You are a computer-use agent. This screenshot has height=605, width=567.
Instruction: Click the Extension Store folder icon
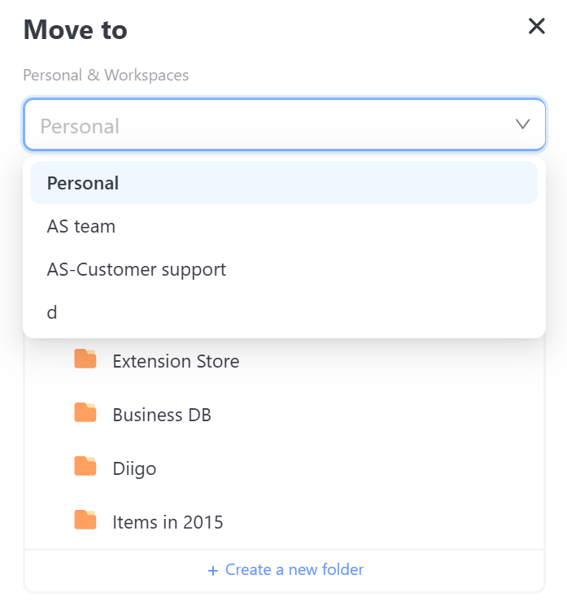click(x=85, y=359)
